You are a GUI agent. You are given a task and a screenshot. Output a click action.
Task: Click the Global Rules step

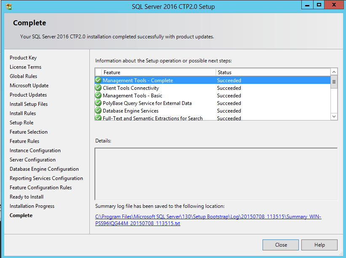pos(24,76)
